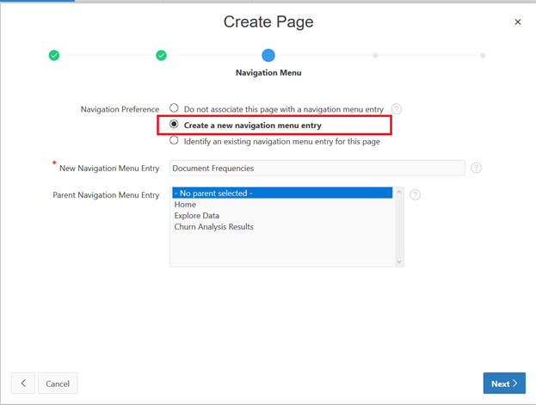Choose '- No parent selected -' in parent list
Viewport: 536px width, 405px height.
point(282,193)
